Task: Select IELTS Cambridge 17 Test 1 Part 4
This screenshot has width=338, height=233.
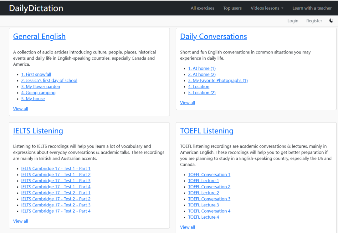Action: click(56, 187)
